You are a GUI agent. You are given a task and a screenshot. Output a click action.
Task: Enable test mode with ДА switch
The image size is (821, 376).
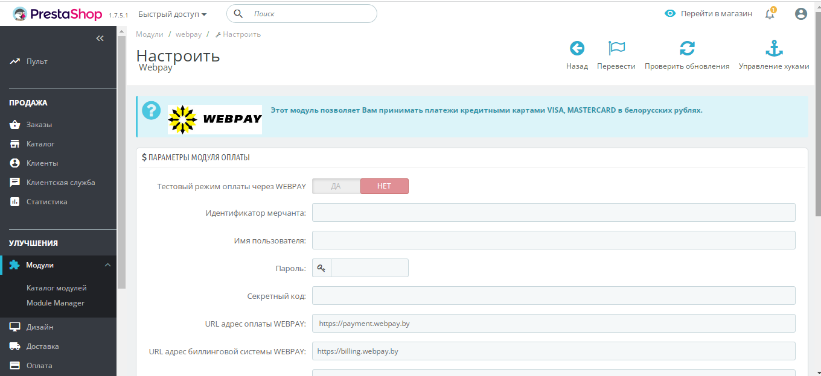(x=336, y=186)
